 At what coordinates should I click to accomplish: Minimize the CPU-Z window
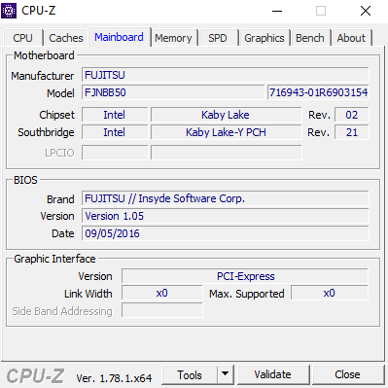click(277, 11)
